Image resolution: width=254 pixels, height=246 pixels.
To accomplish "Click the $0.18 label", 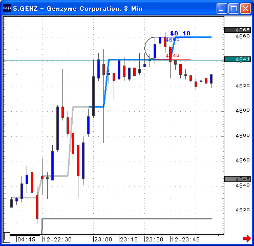I will 180,33.
